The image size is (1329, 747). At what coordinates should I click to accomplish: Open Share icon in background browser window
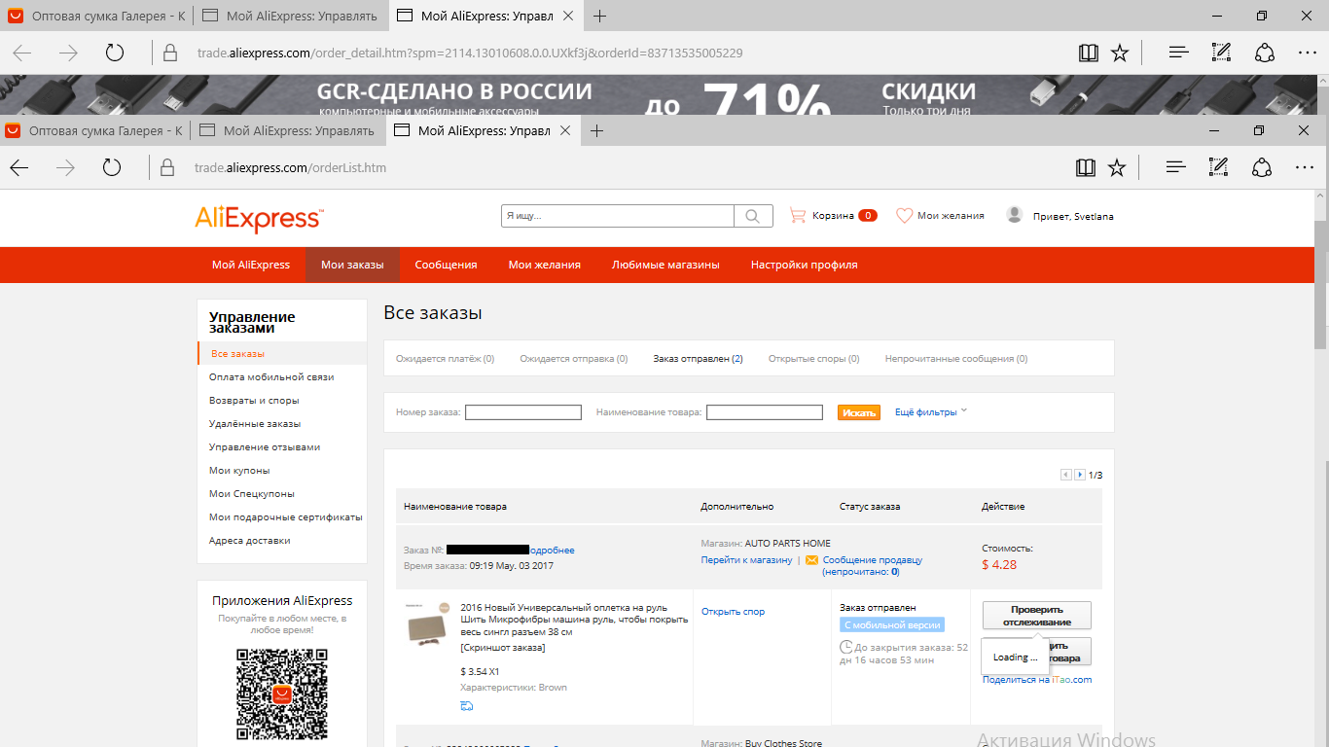pyautogui.click(x=1265, y=53)
